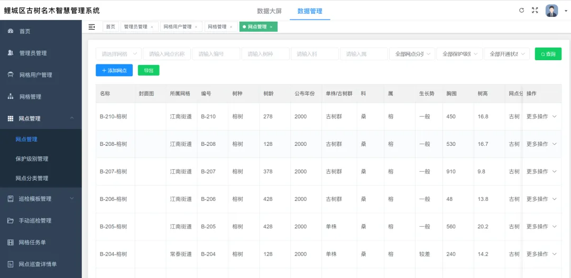Close the 管理员管理 tab
The width and height of the screenshot is (571, 278).
click(x=152, y=27)
